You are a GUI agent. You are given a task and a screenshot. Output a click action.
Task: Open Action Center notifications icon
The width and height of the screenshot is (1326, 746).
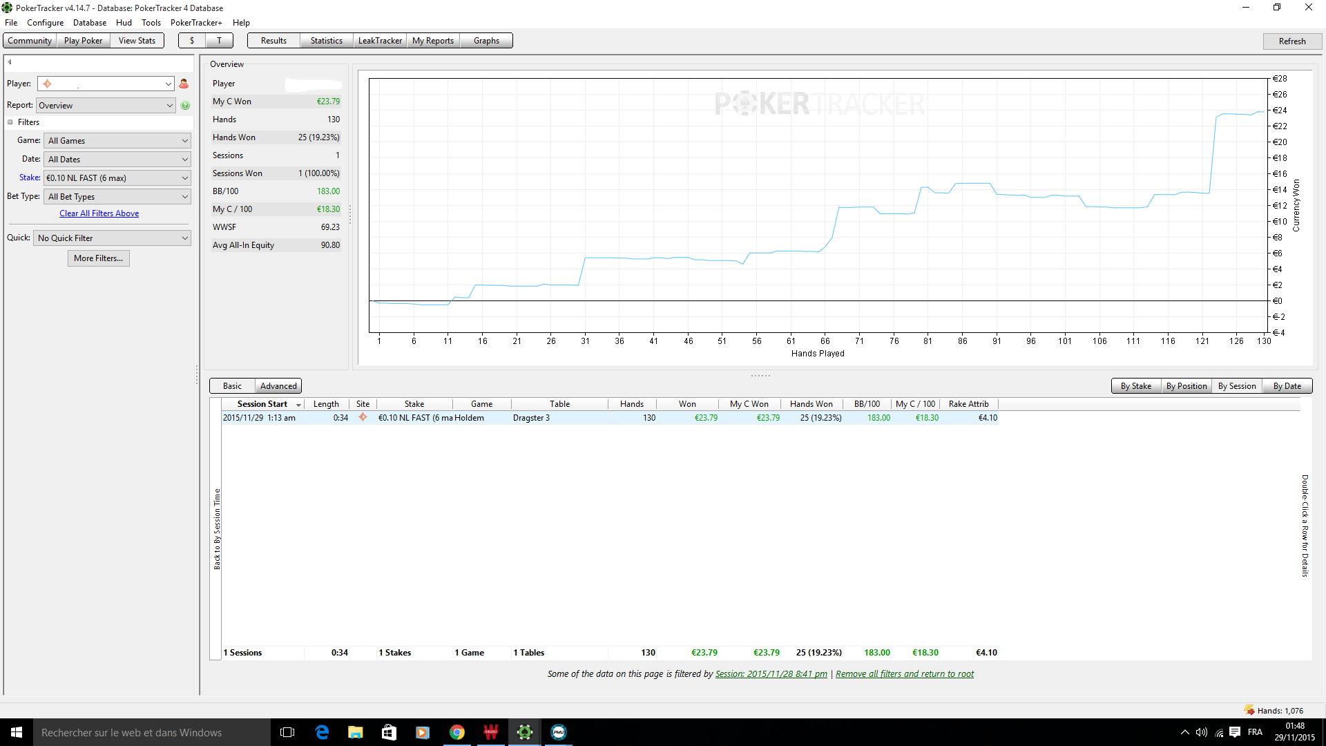coord(1235,732)
